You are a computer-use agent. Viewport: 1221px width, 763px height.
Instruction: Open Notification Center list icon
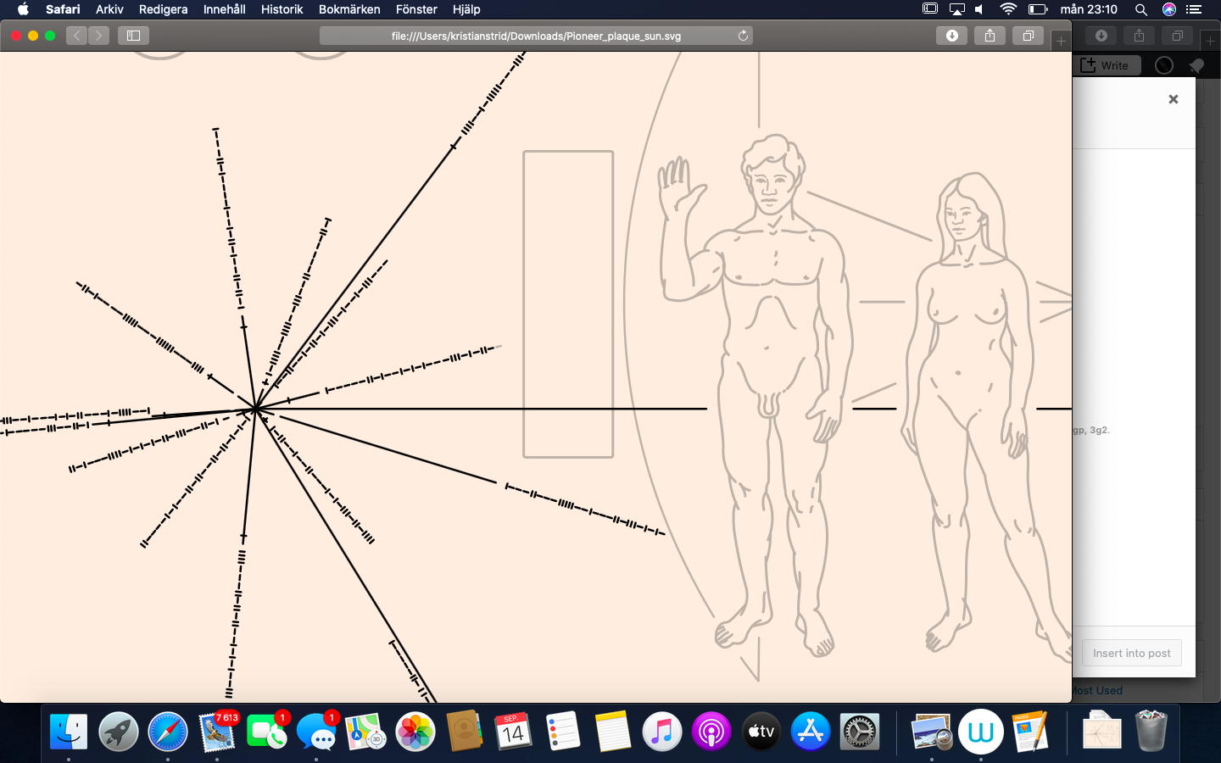tap(1195, 9)
